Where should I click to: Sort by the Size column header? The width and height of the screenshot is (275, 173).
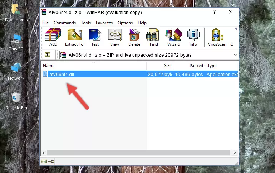pos(160,66)
